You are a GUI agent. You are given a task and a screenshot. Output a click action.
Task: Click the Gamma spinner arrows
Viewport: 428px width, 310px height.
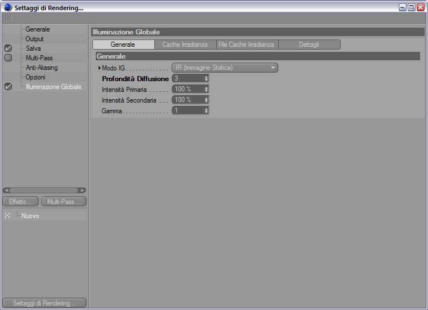click(x=206, y=110)
